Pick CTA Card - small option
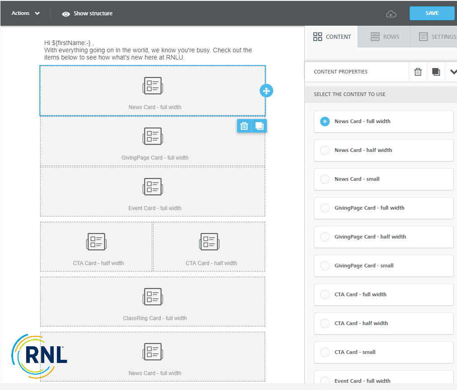 point(383,352)
